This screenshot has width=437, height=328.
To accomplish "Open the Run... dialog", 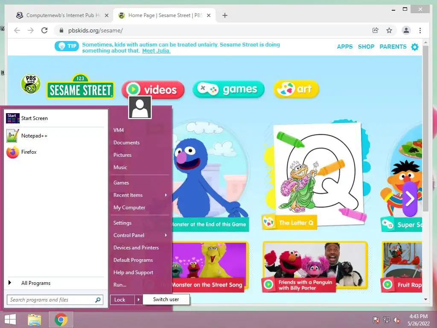I will pyautogui.click(x=140, y=285).
